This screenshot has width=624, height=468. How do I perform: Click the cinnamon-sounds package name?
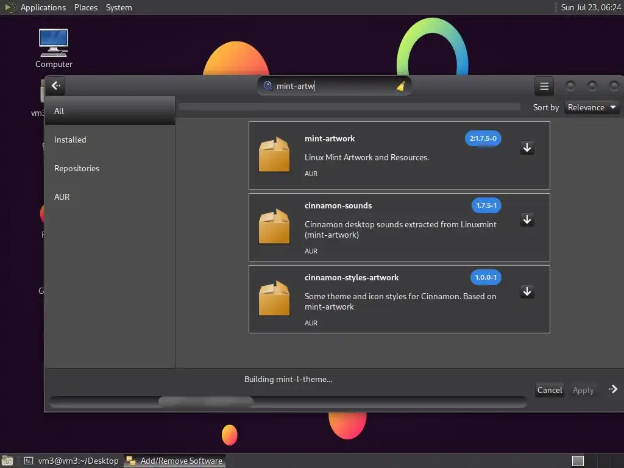coord(338,206)
